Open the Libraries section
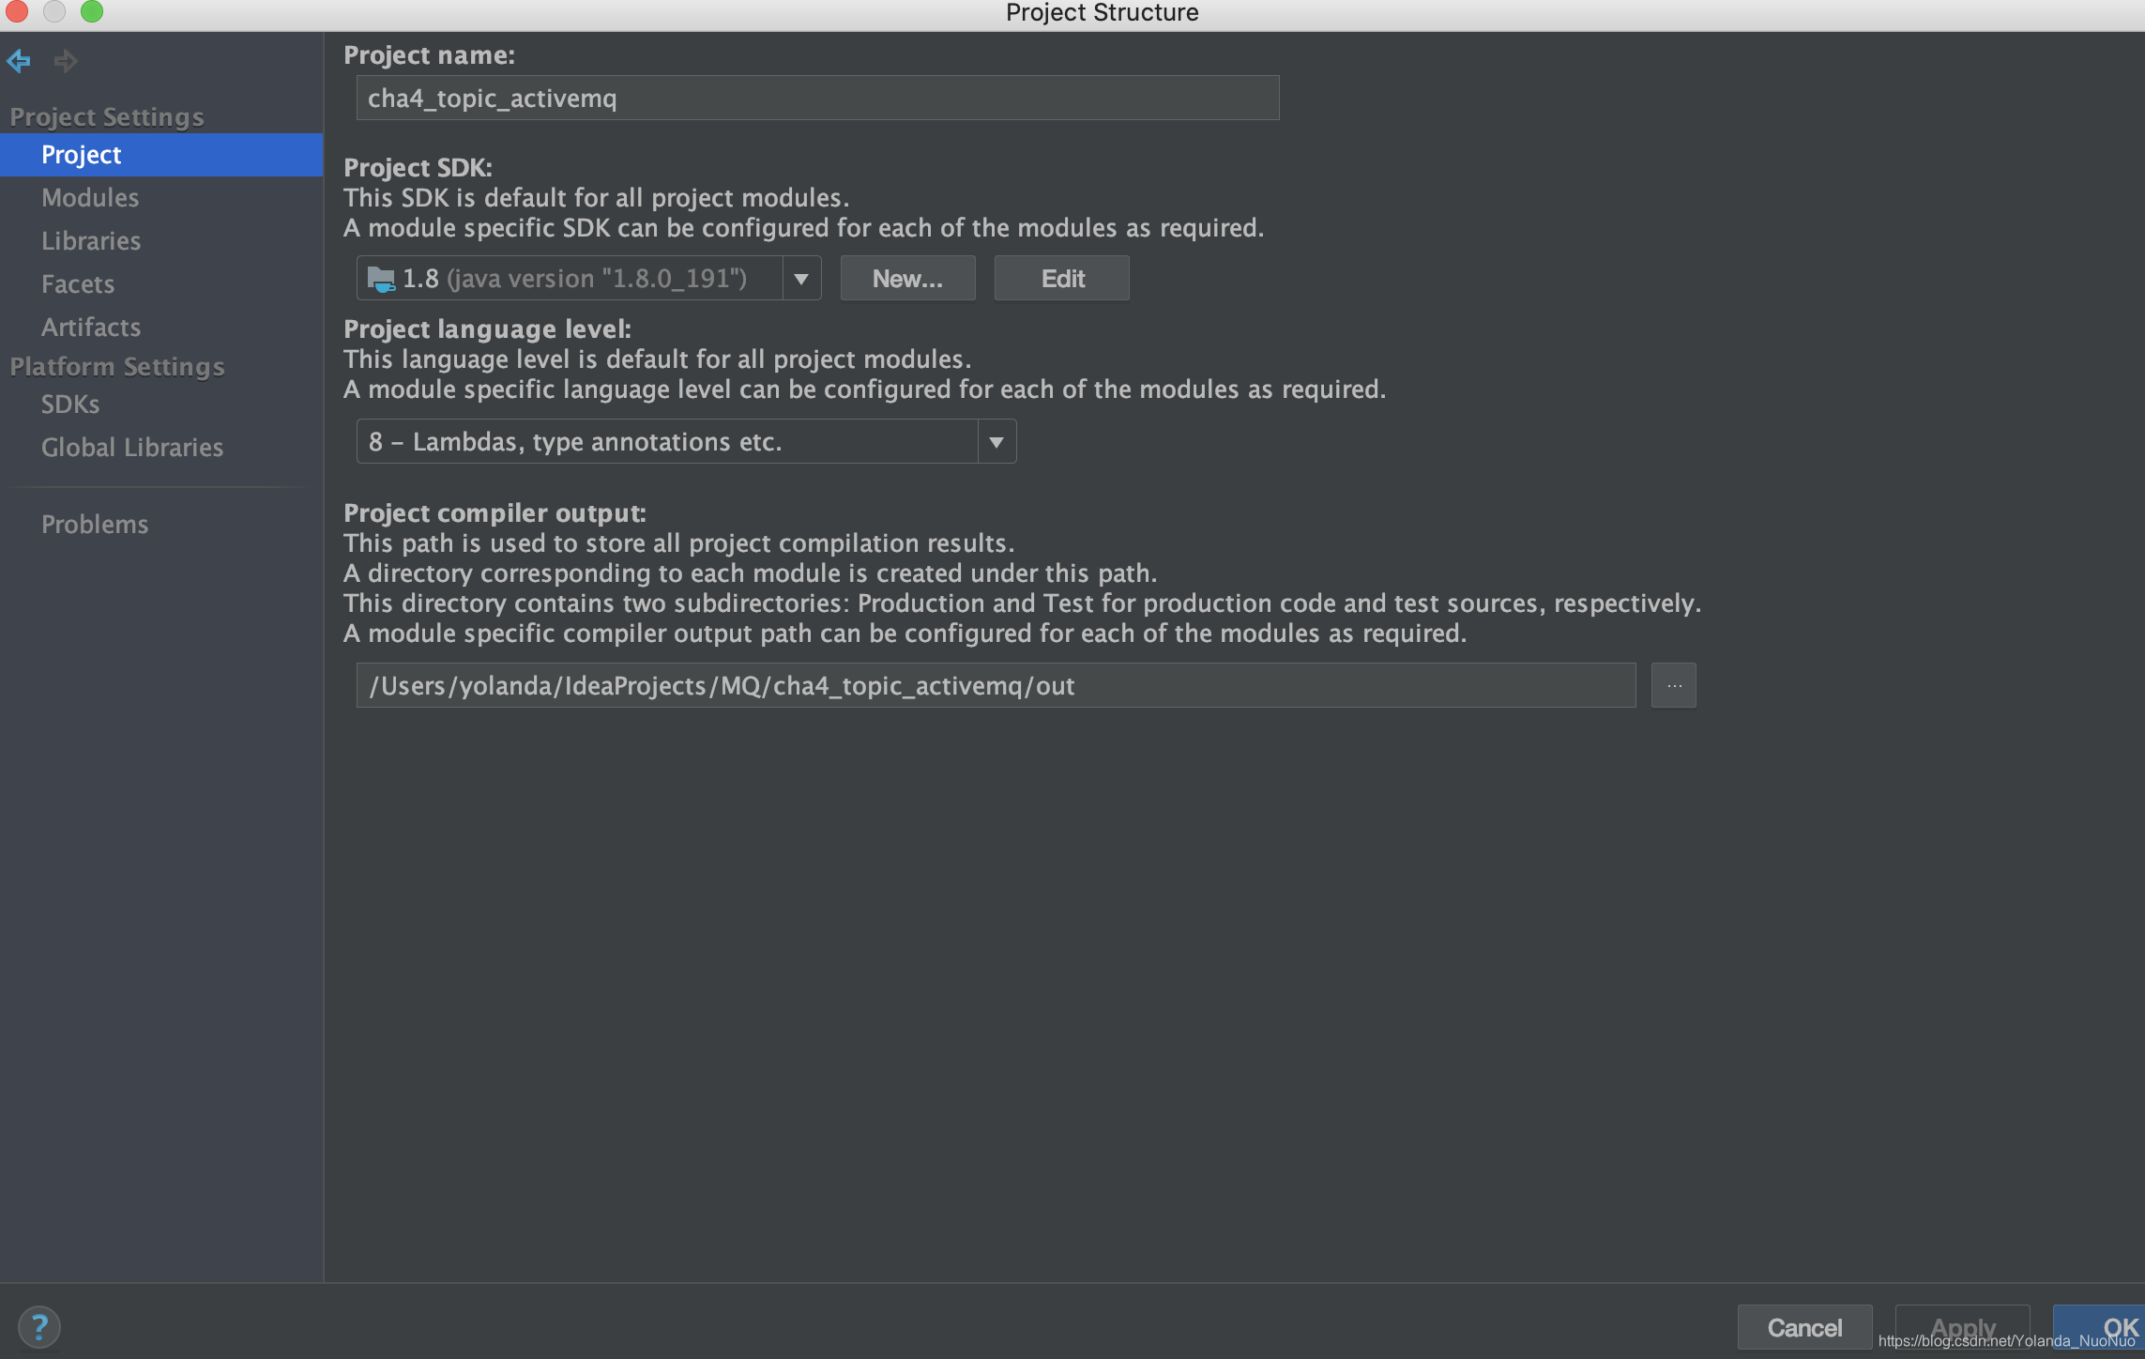2145x1359 pixels. (91, 240)
